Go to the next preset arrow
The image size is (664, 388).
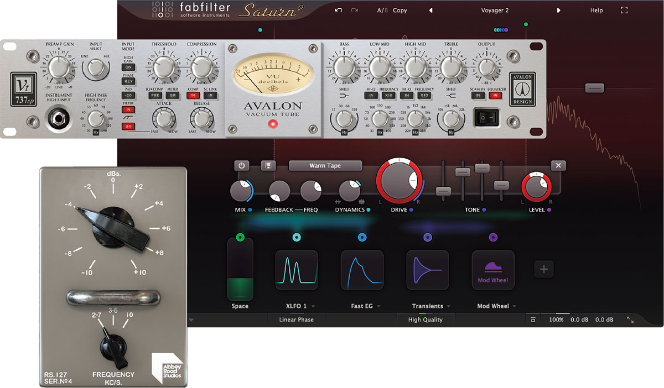point(558,10)
